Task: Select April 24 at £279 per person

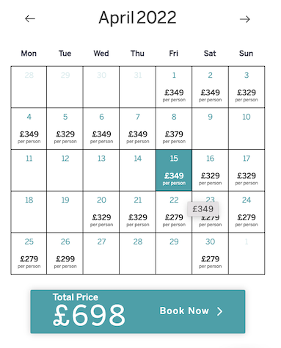Action: [247, 211]
